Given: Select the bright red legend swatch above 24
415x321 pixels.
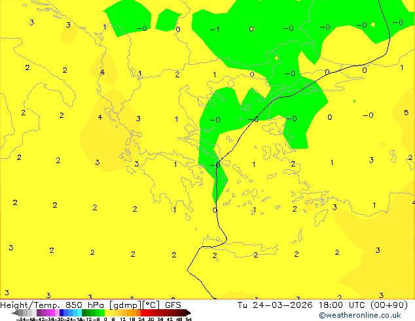Looking at the screenshot, I should [143, 312].
